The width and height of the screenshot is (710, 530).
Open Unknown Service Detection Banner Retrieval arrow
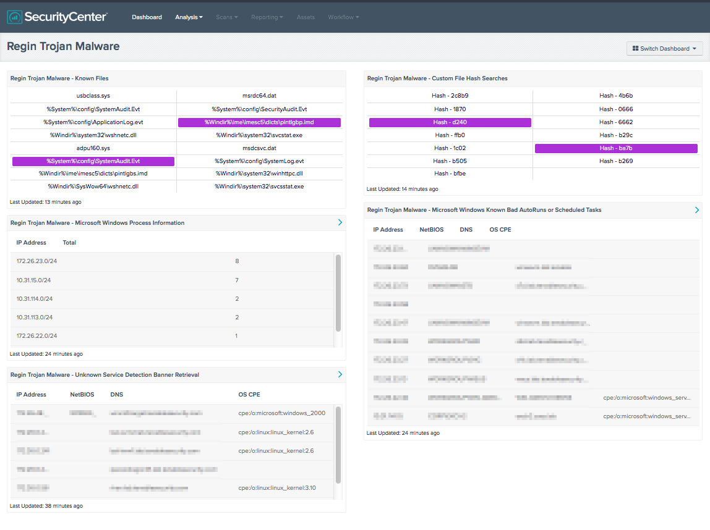(x=340, y=374)
